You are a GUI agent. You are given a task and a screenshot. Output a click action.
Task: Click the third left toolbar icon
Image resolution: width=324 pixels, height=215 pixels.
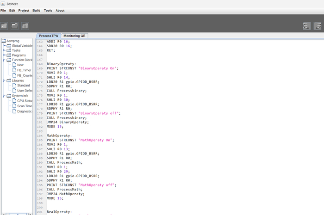[25, 26]
